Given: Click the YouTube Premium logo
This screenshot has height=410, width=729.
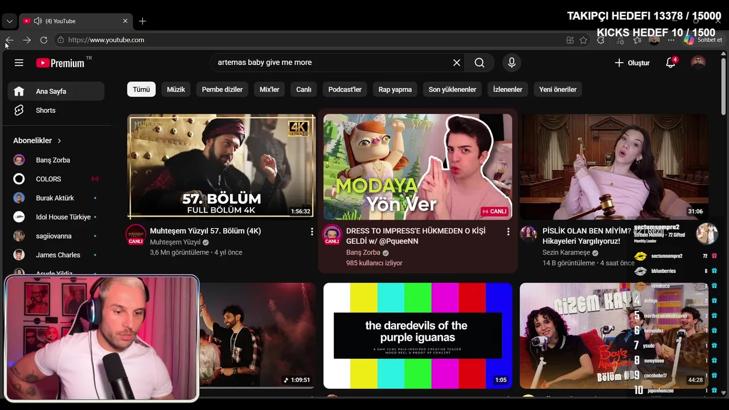Looking at the screenshot, I should (60, 63).
